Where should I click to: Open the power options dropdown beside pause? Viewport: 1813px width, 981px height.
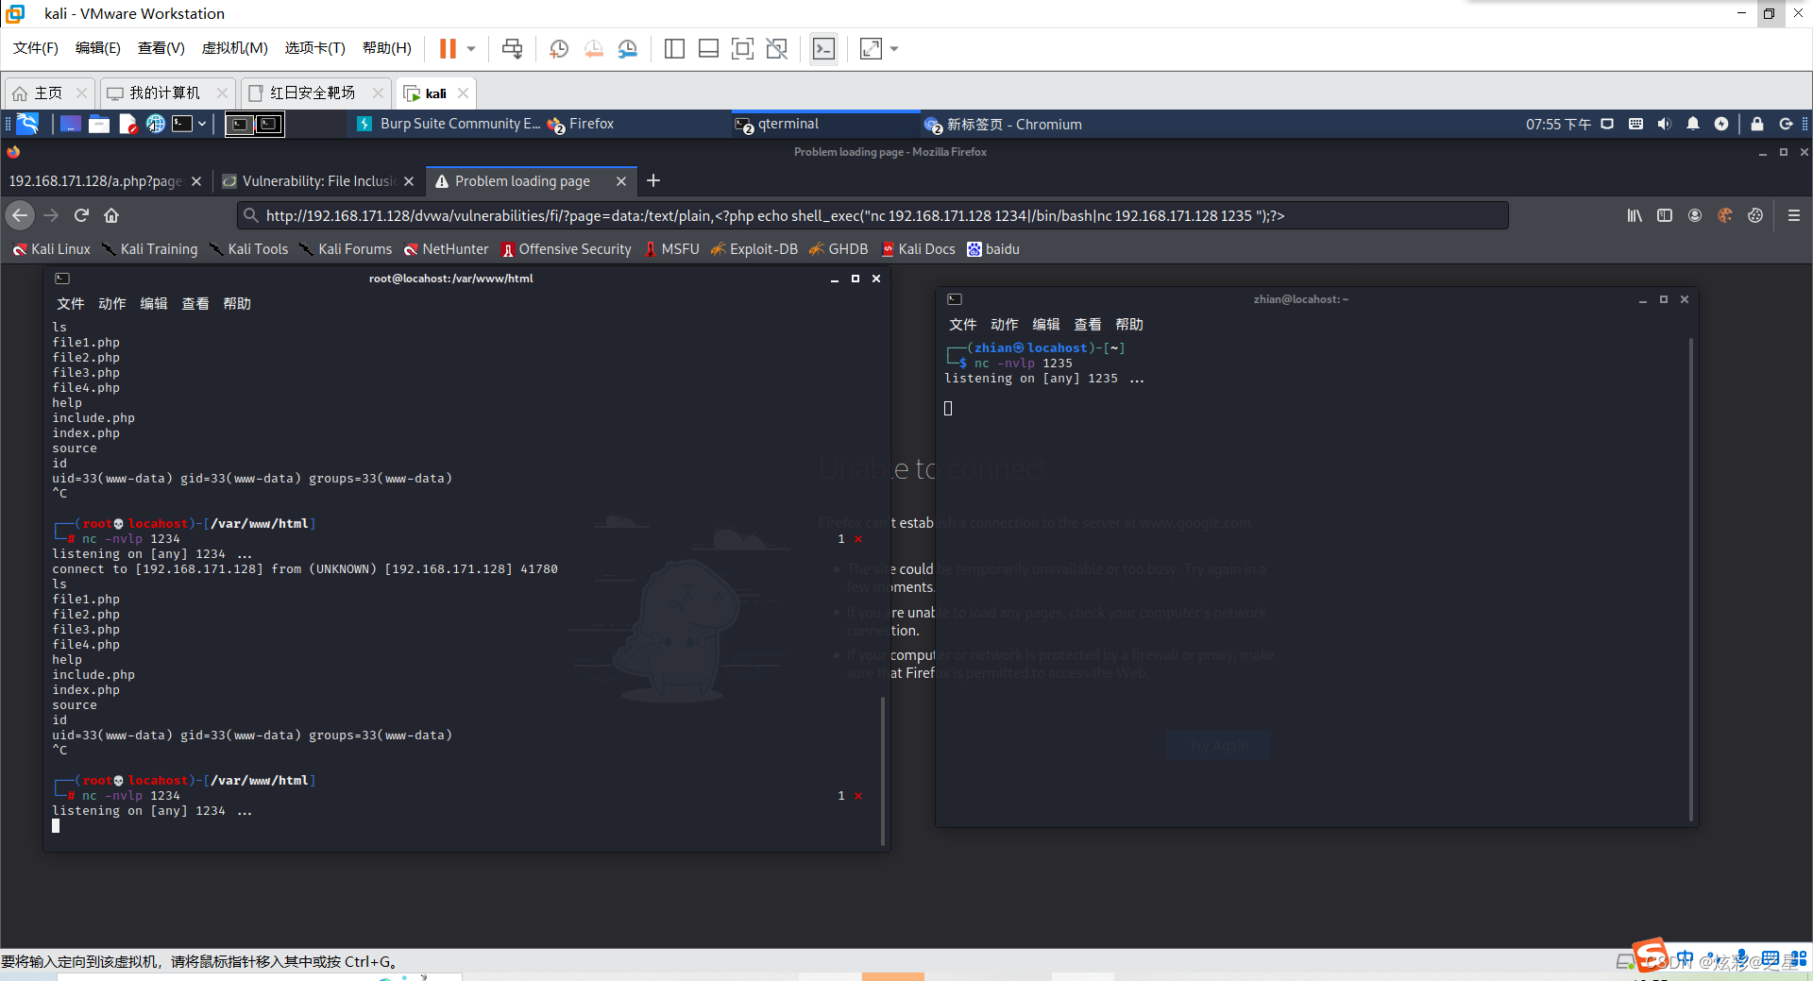[x=471, y=48]
